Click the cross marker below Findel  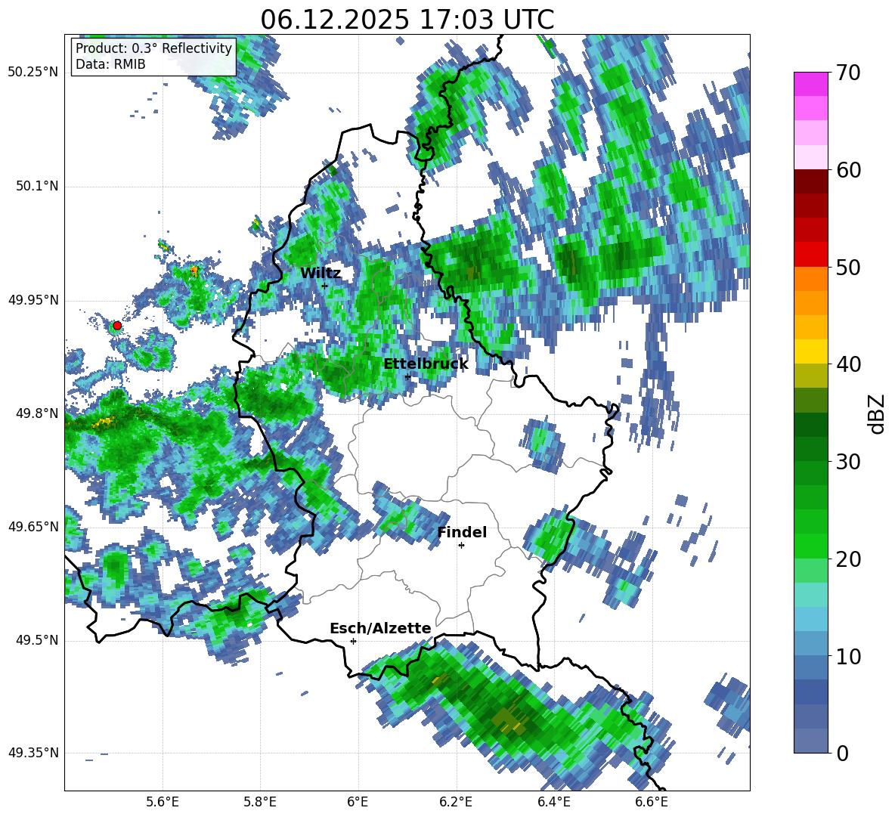[x=462, y=546]
